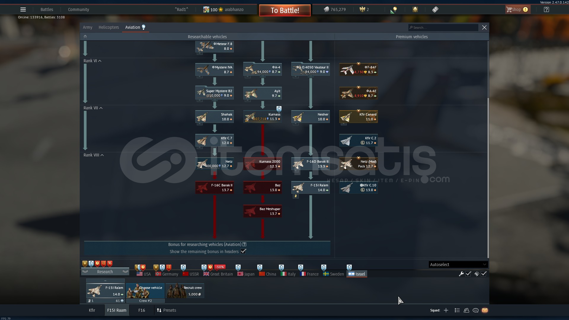Expand the Research panel toggle
This screenshot has width=569, height=320.
(x=105, y=272)
